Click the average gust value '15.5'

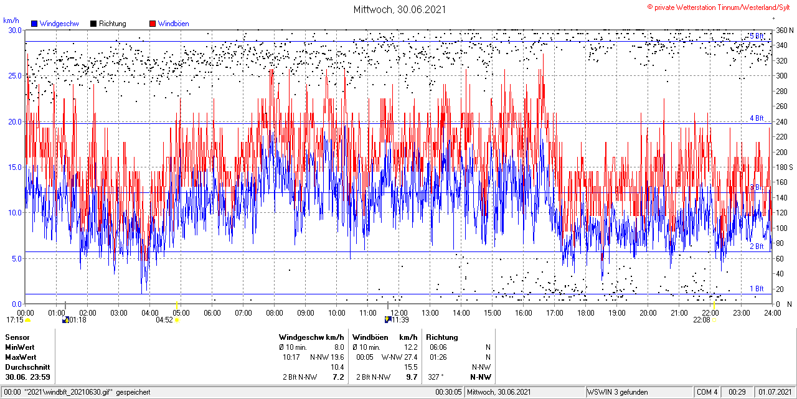pyautogui.click(x=410, y=367)
